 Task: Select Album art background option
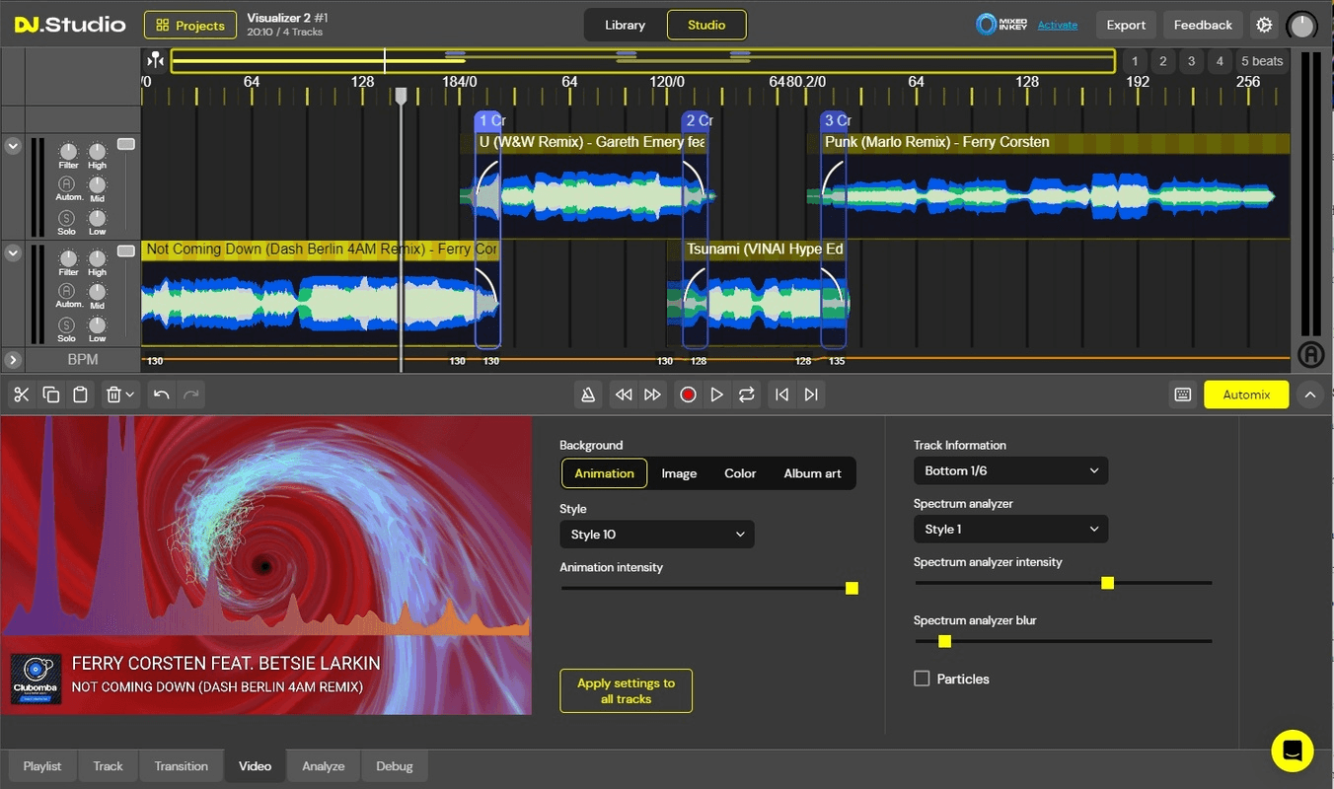click(x=812, y=473)
